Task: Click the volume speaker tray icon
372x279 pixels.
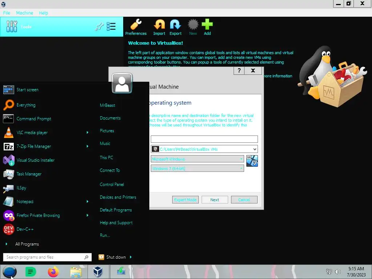Action: click(338, 272)
